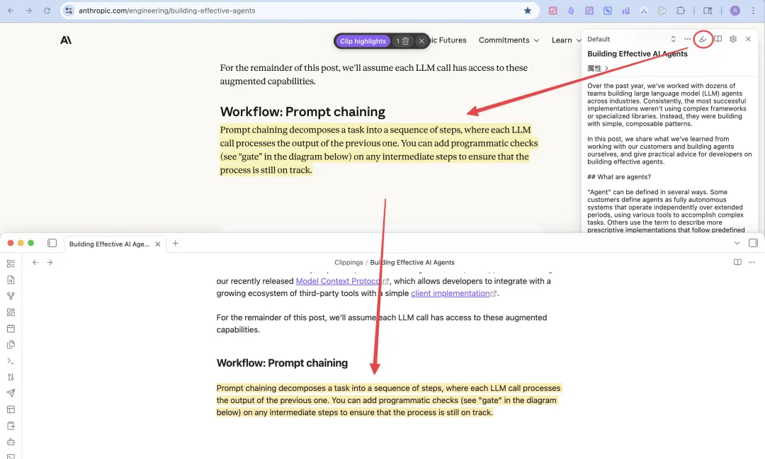Screen dimensions: 765x459
Task: Open reader mode in the clipper panel
Action: coord(718,39)
